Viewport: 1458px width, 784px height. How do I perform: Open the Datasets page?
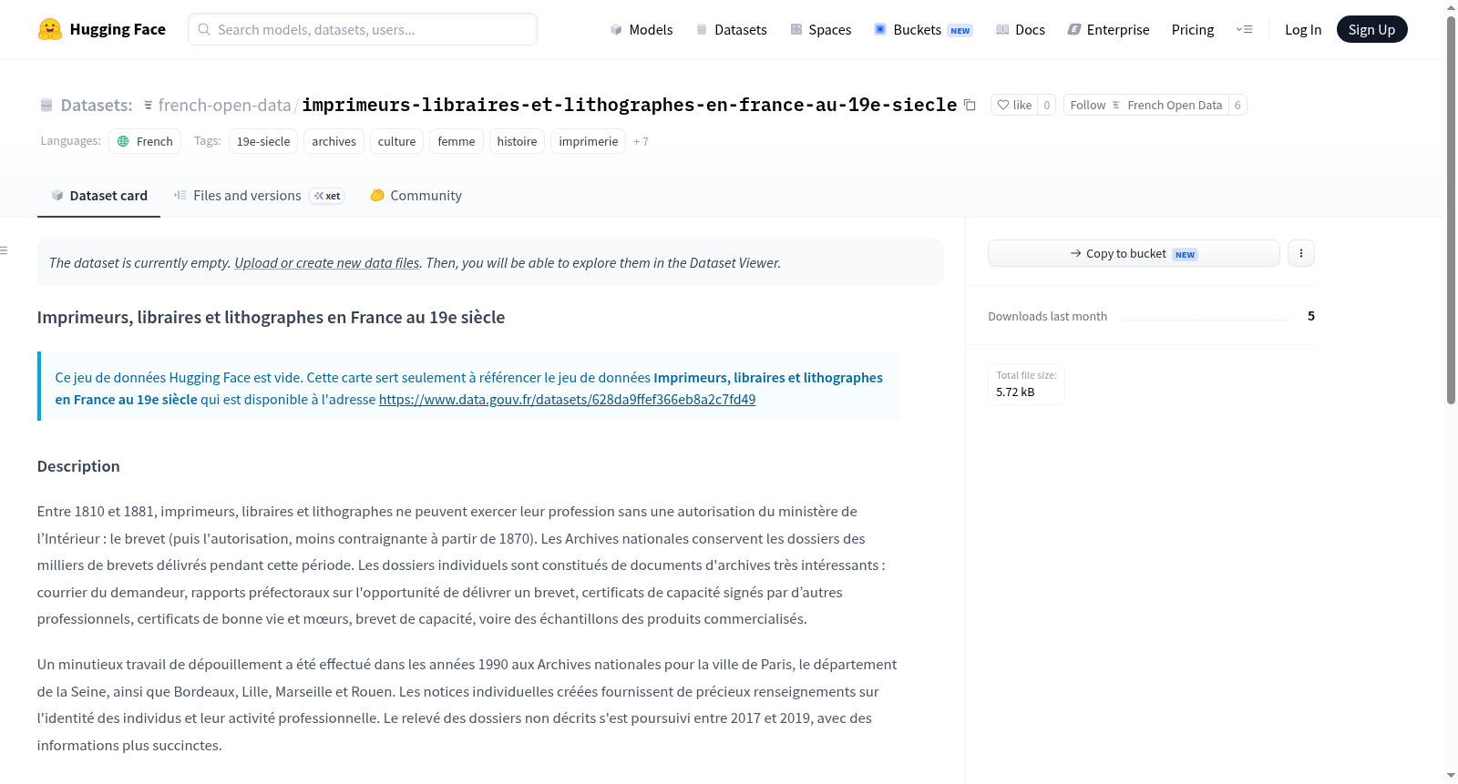731,30
